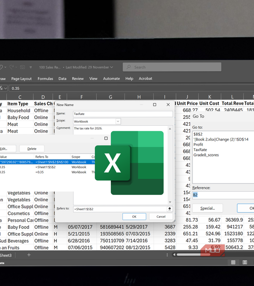Screen dimensions: 254x286
Task: Open the Page Layout ribbon tab
Action: point(21,79)
